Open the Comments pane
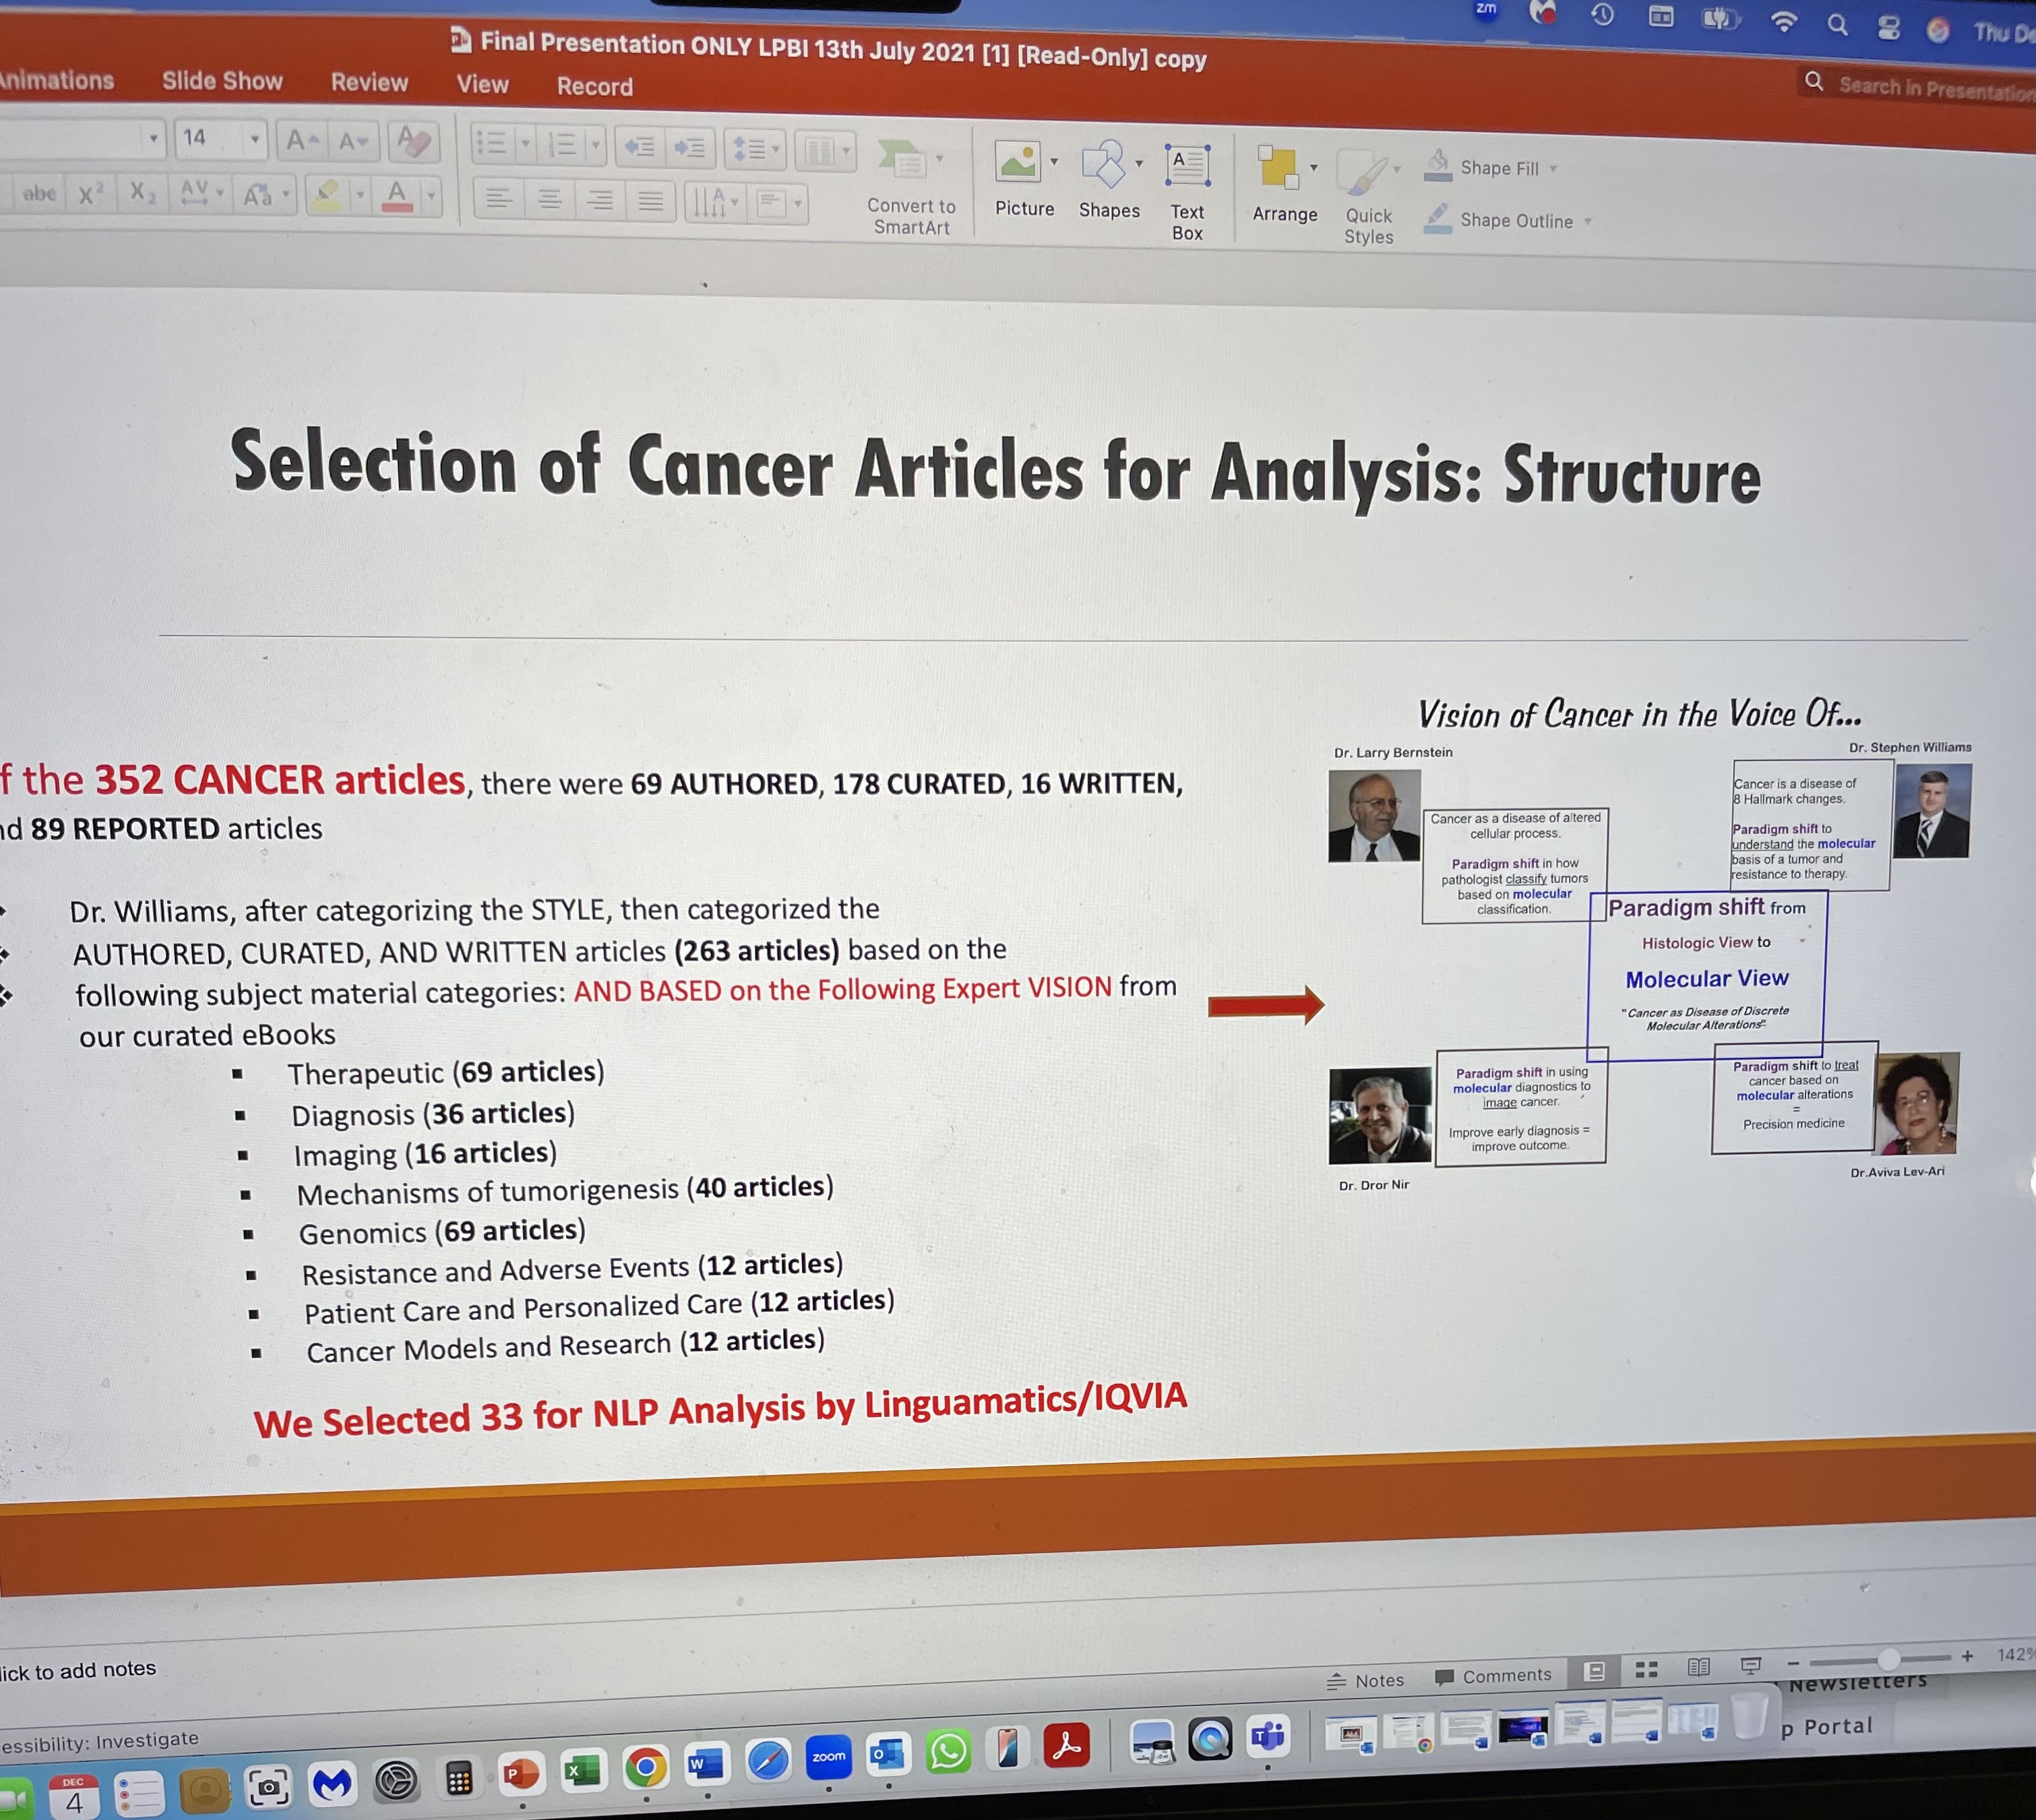The height and width of the screenshot is (1820, 2036). [1493, 1676]
